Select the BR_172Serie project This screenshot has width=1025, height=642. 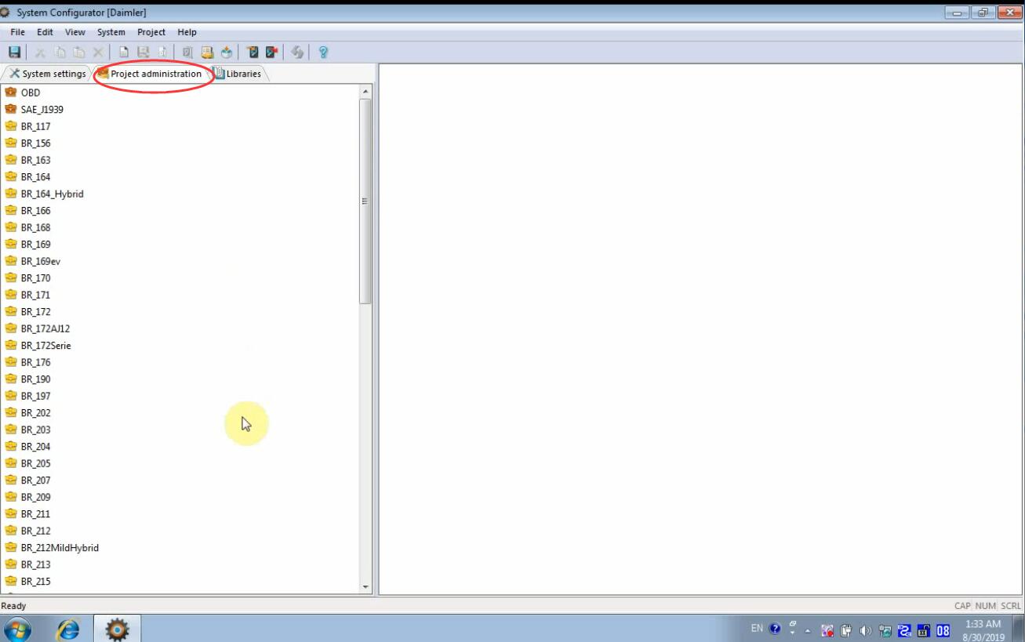[x=45, y=346]
